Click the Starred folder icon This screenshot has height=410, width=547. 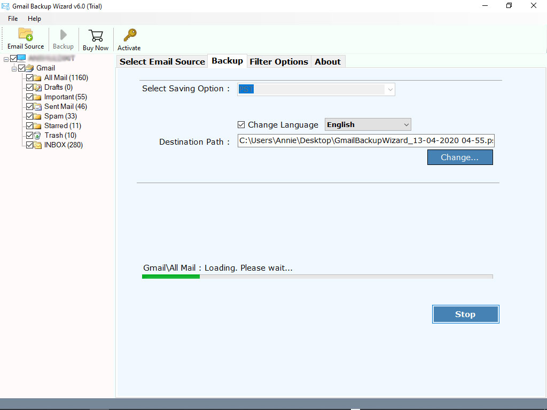click(38, 126)
